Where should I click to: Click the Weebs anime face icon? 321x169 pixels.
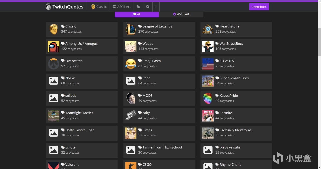(131, 47)
